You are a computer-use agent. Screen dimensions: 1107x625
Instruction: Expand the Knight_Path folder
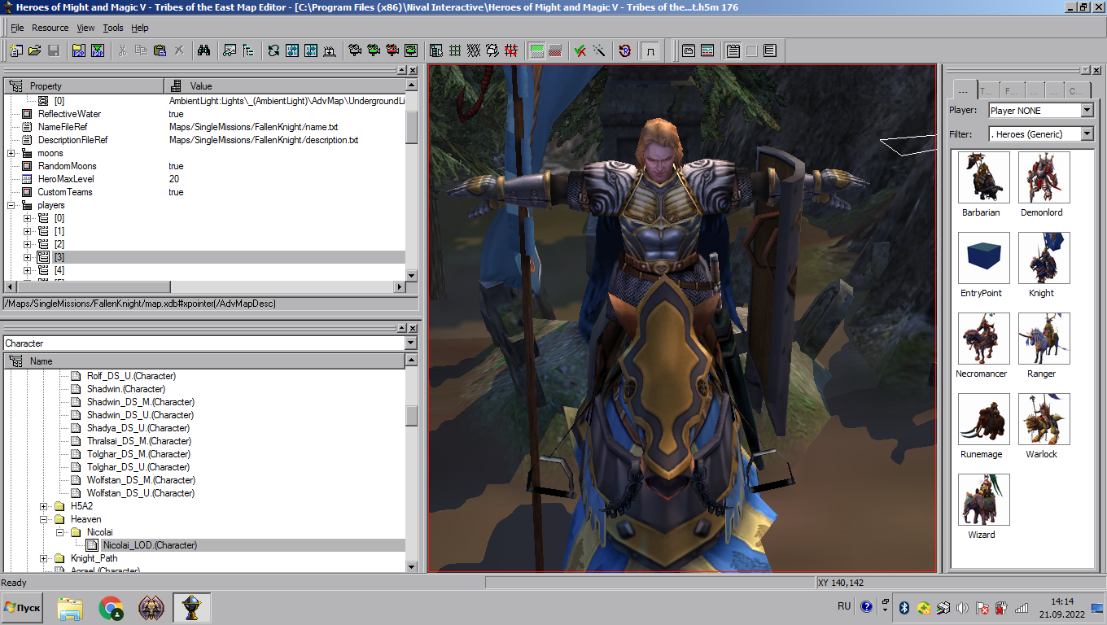pyautogui.click(x=44, y=558)
